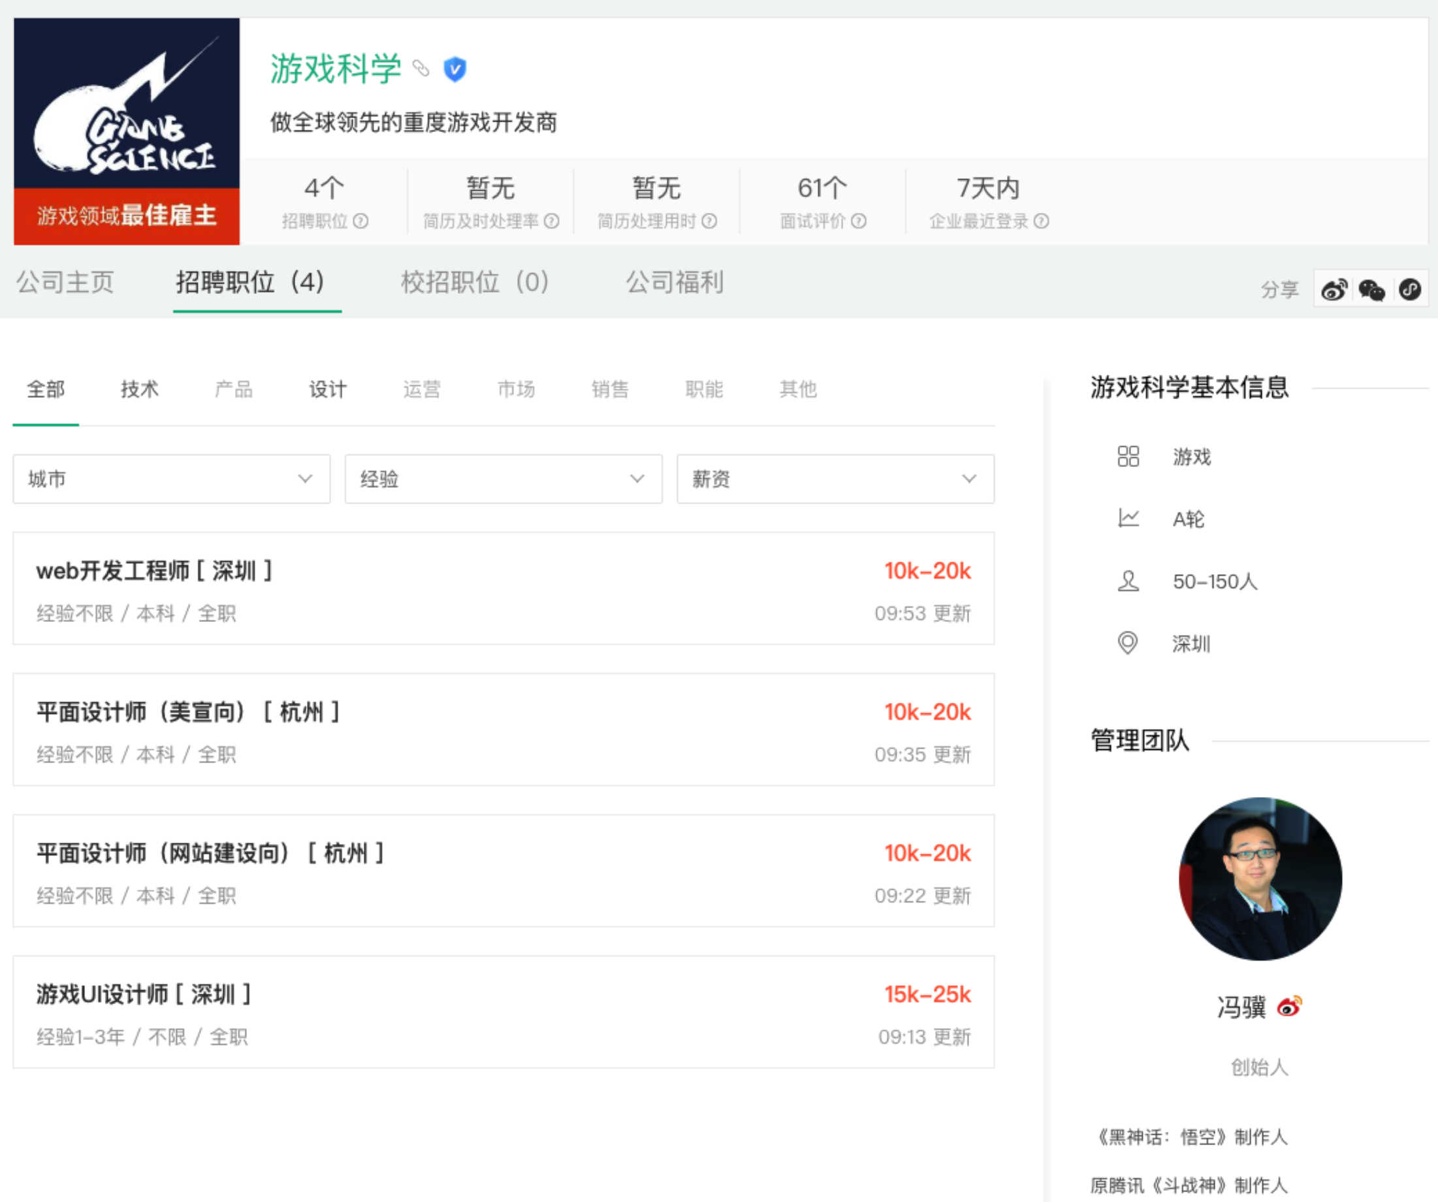Viewport: 1438px width, 1202px height.
Task: Click the name 冯骥 in management team
Action: 1241,1007
